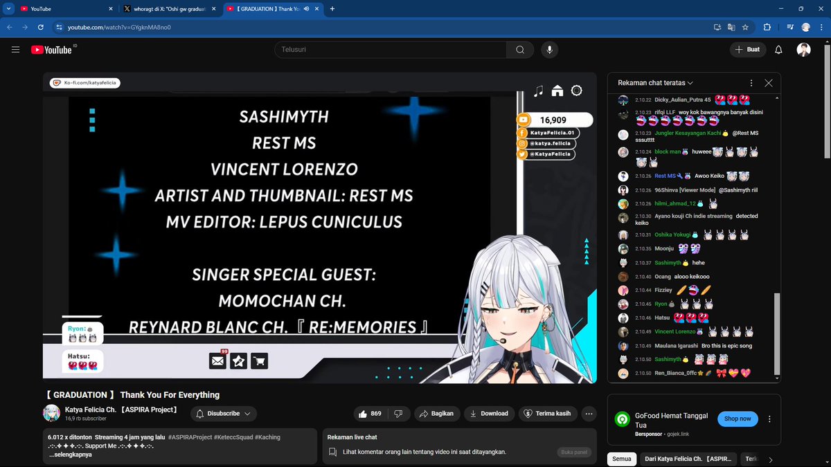
Task: Start voice search with microphone icon
Action: (550, 50)
